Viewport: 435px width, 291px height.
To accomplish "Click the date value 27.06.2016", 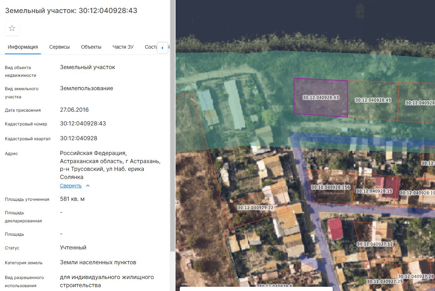I will (74, 110).
